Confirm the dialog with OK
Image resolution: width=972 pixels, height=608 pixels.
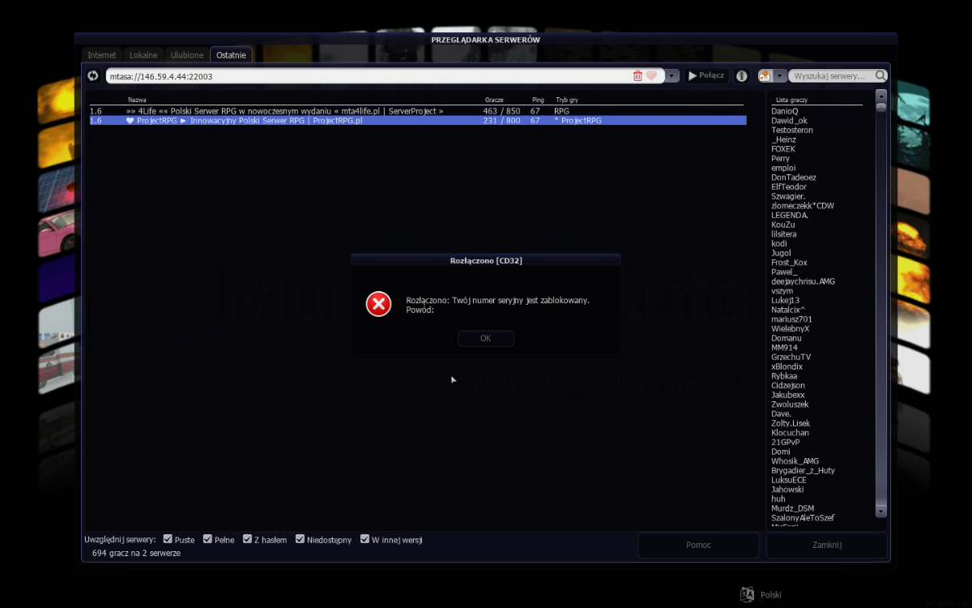click(486, 338)
